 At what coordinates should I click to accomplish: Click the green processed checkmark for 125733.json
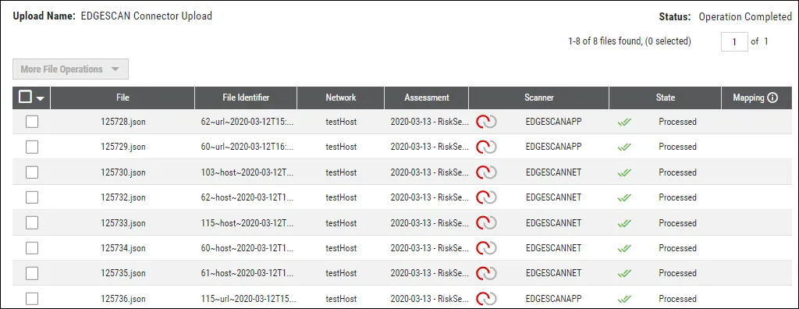click(624, 223)
